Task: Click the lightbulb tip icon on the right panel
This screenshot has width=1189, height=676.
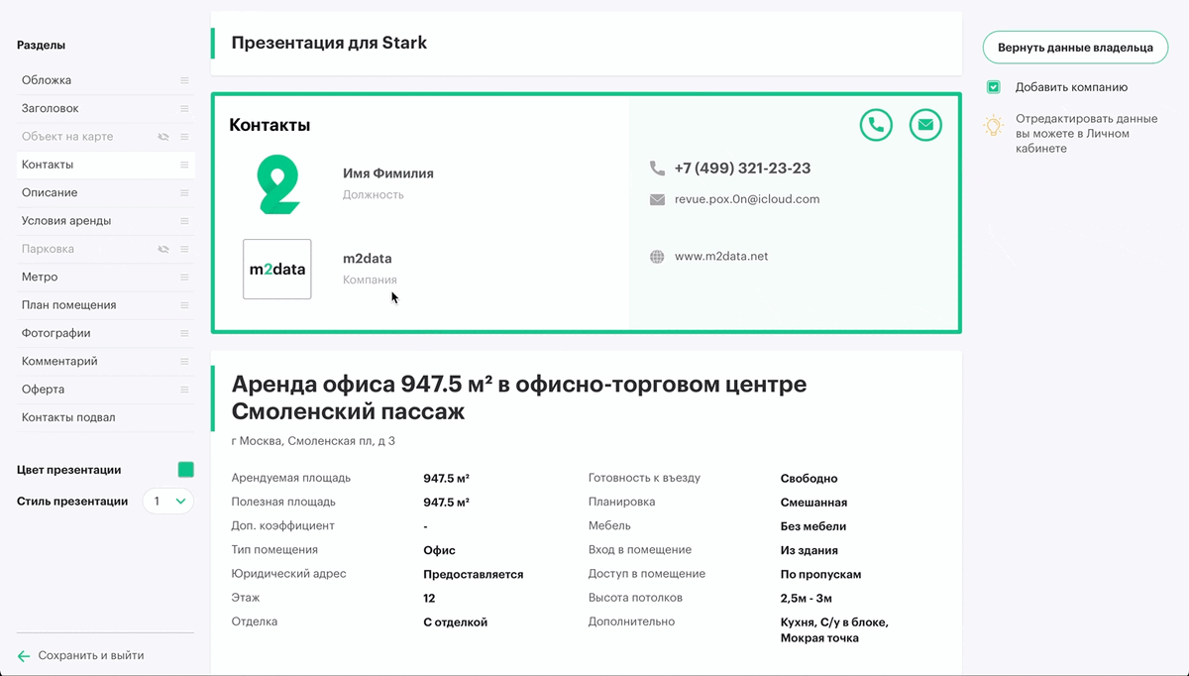Action: 993,125
